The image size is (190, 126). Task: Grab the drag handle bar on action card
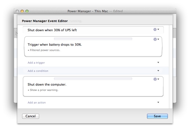pyautogui.click(x=93, y=79)
